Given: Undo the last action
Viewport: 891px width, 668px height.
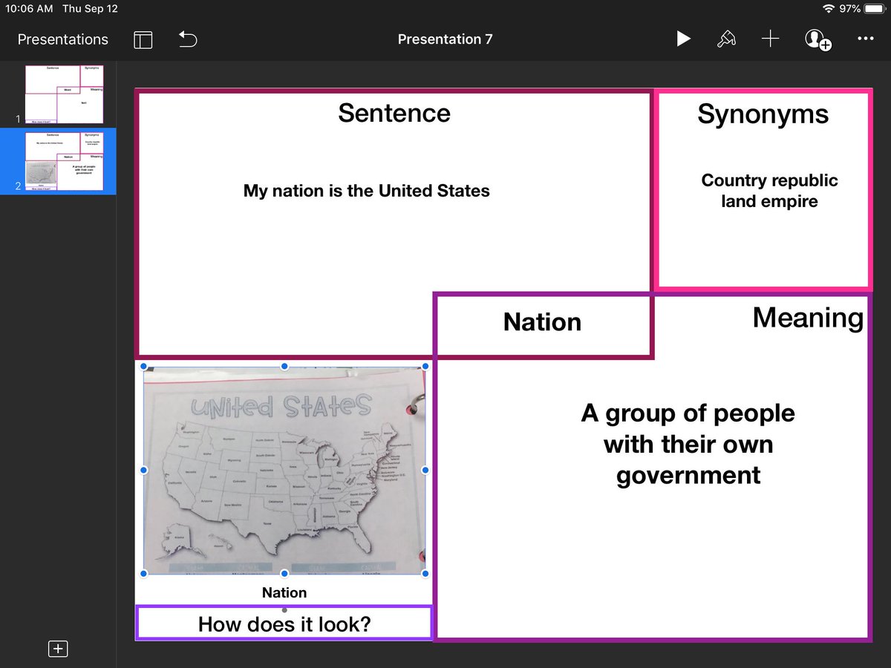Looking at the screenshot, I should 188,39.
